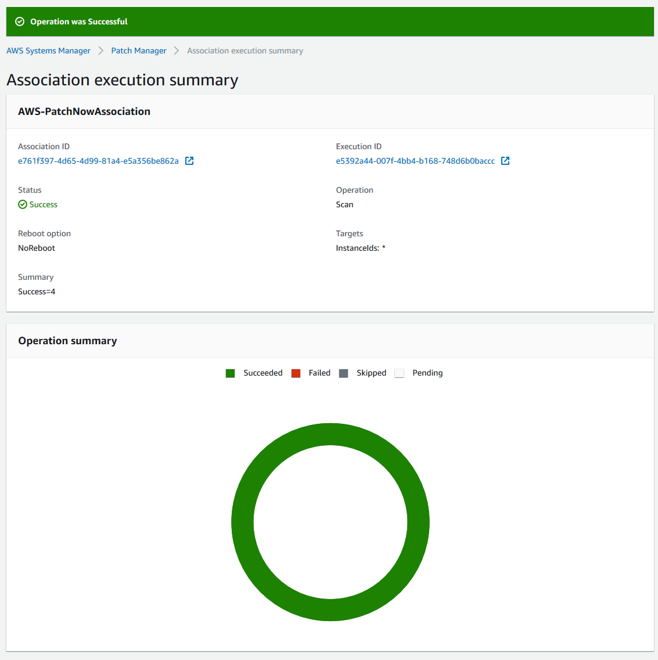Toggle Failed legend red swatch

pyautogui.click(x=296, y=373)
